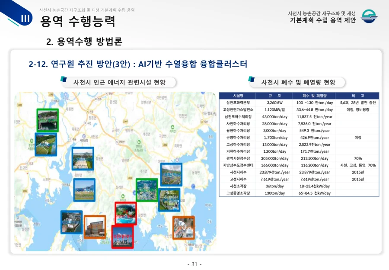The image size is (389, 270).
Task: Select the 305,000ton/day value cell
Action: pyautogui.click(x=274, y=158)
